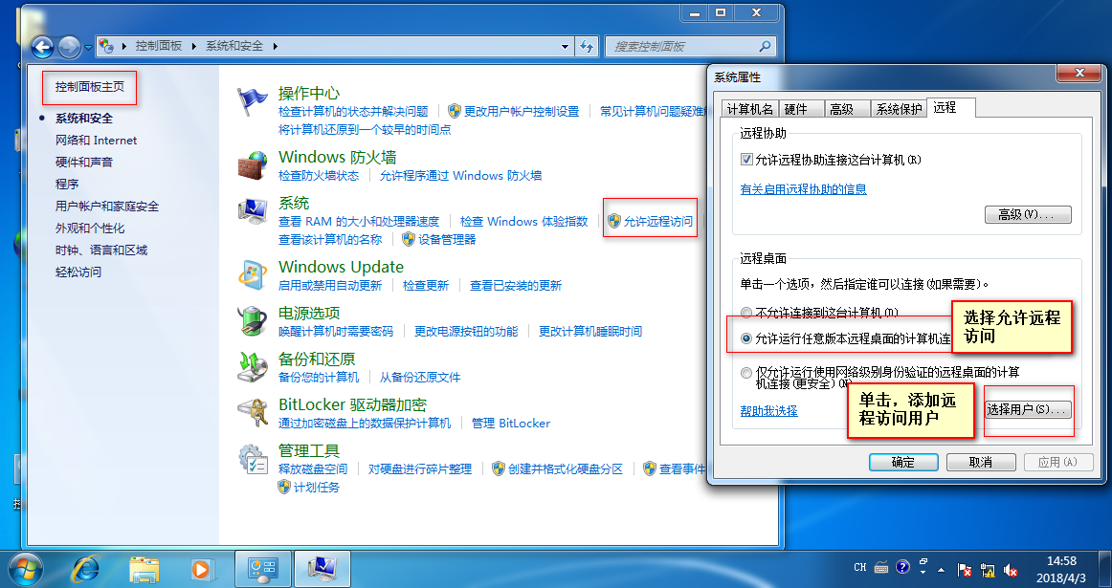This screenshot has width=1112, height=588.
Task: Click the Action Center flag tray icon
Action: point(964,570)
